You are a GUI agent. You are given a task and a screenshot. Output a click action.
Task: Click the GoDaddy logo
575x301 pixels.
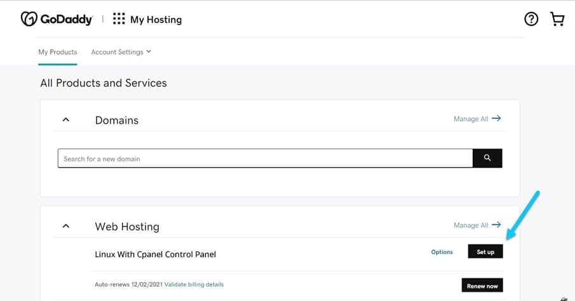point(57,19)
